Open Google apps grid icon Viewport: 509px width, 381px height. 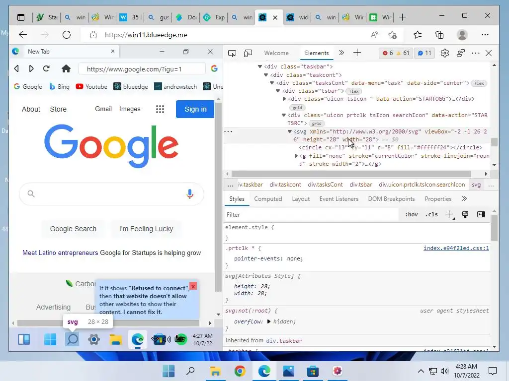tap(160, 109)
